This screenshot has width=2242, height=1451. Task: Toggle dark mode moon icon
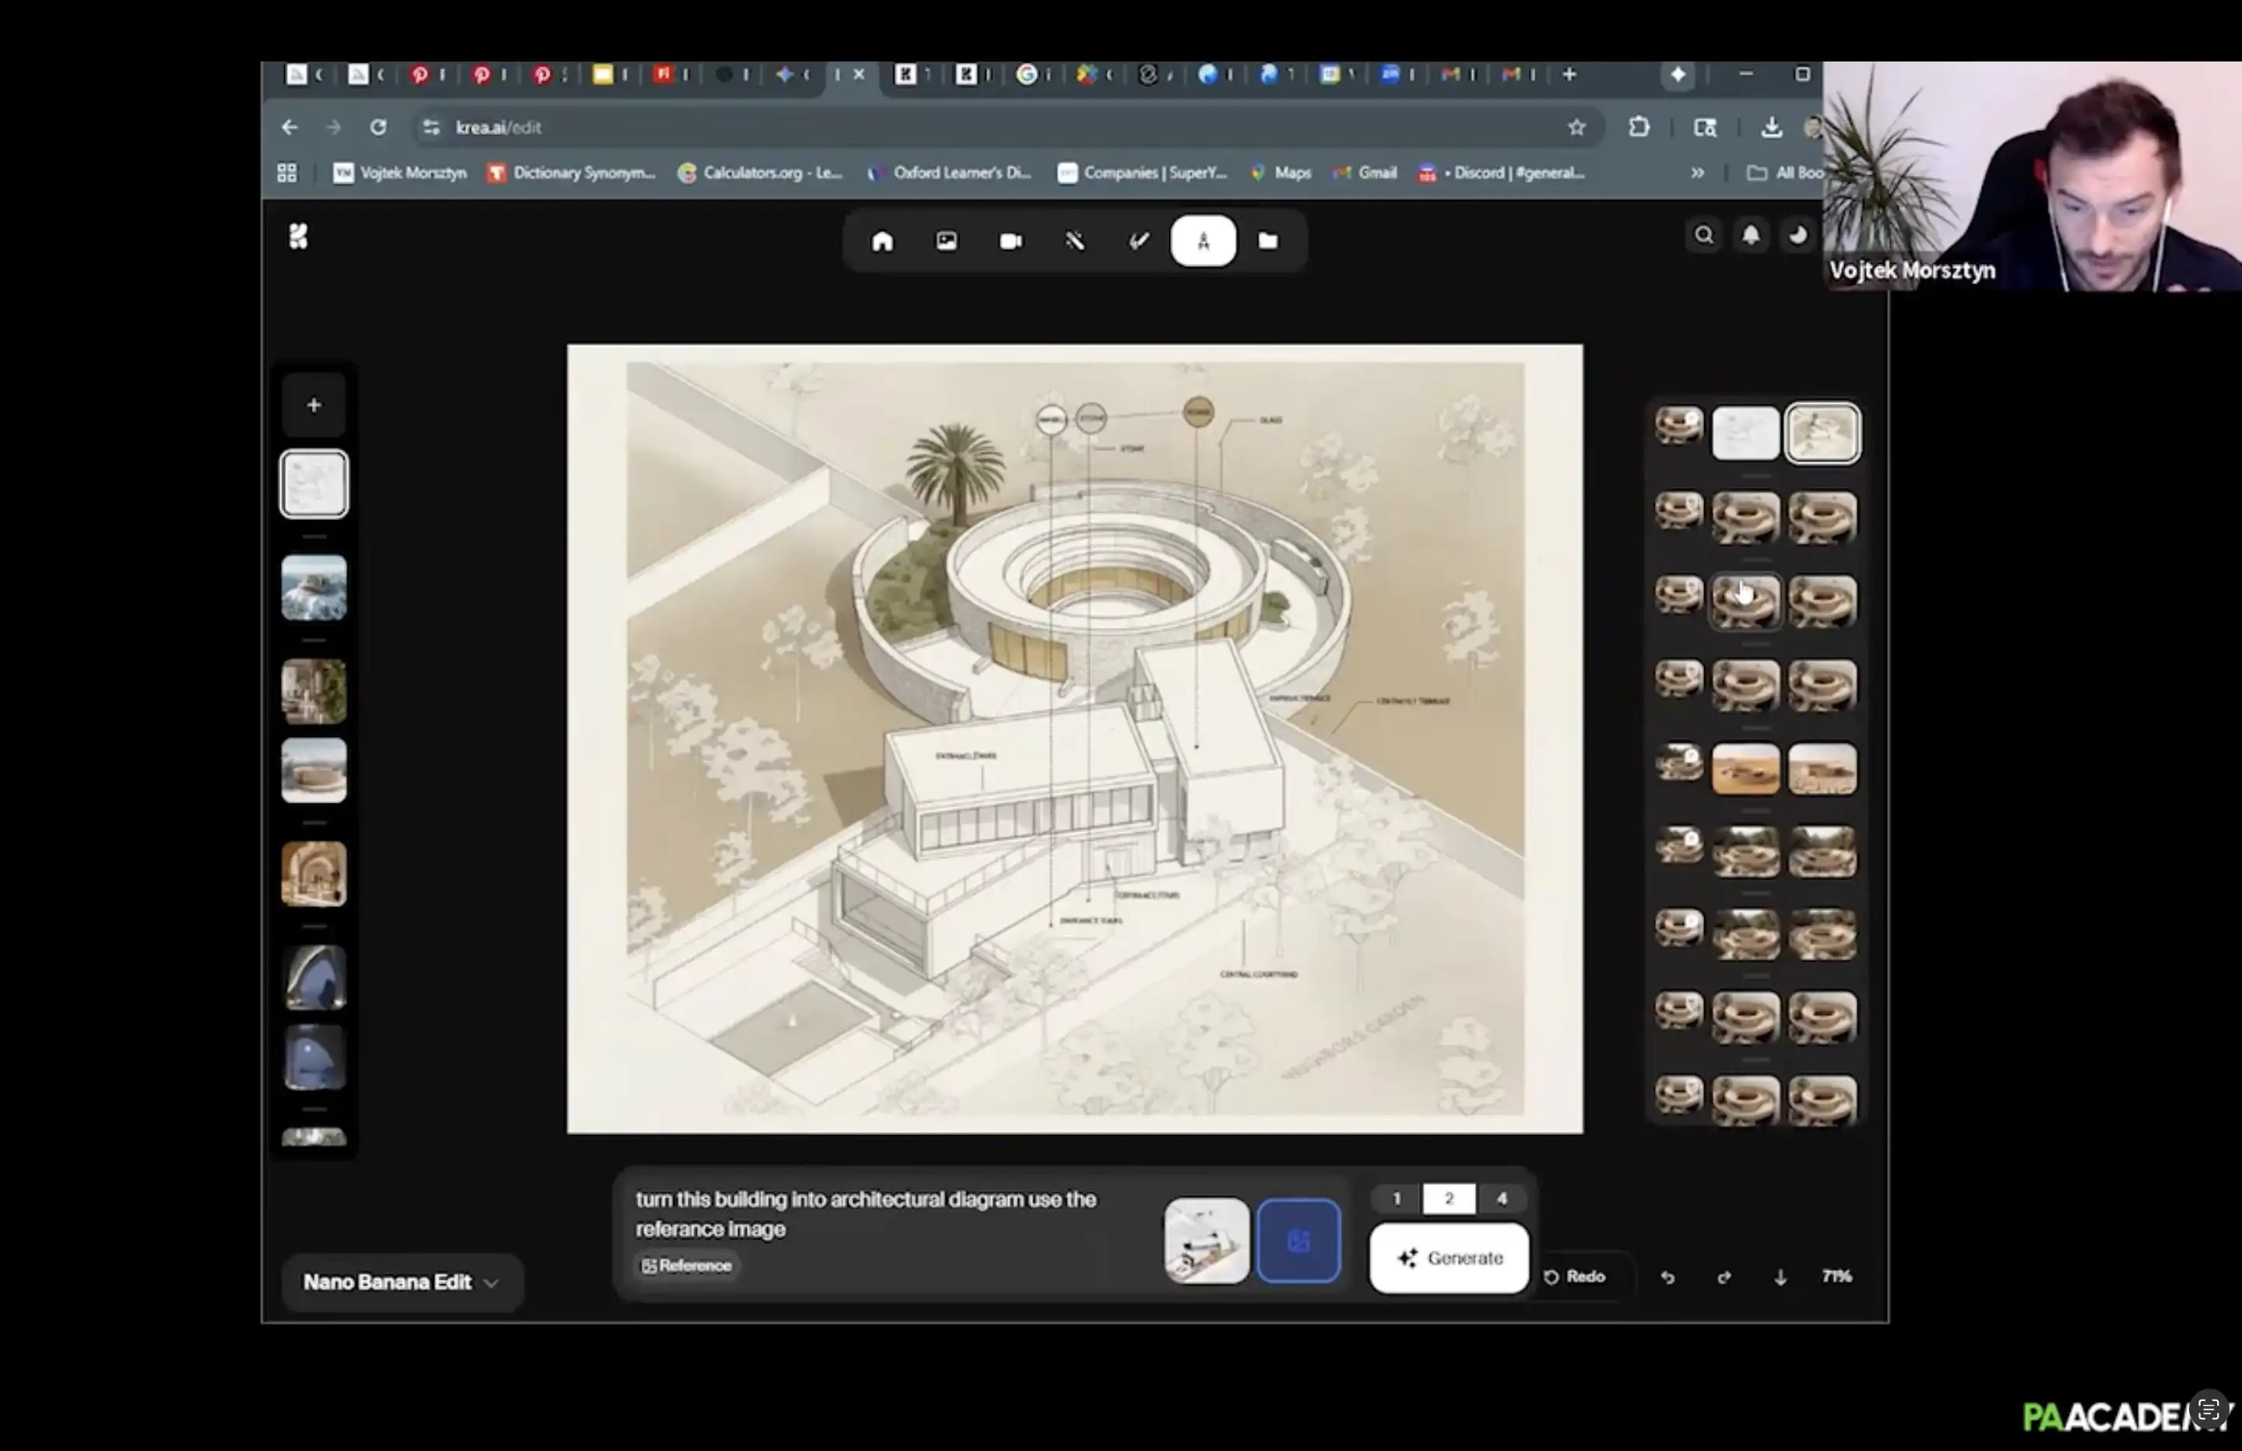tap(1797, 236)
